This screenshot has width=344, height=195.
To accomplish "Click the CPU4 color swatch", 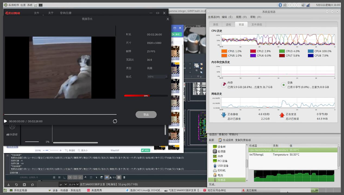I will click(311, 51).
